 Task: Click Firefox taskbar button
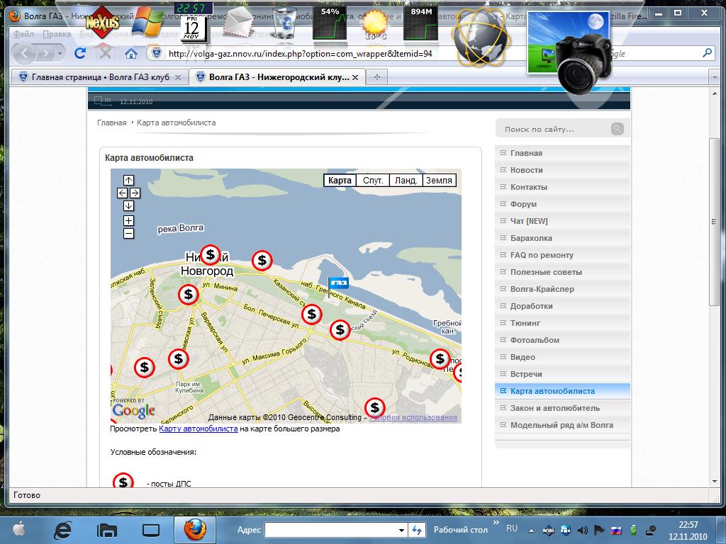196,529
